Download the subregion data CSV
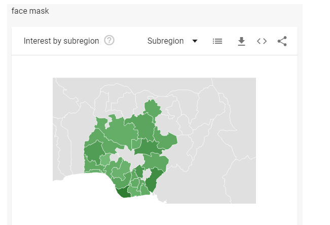This screenshot has width=330, height=225. pyautogui.click(x=241, y=41)
